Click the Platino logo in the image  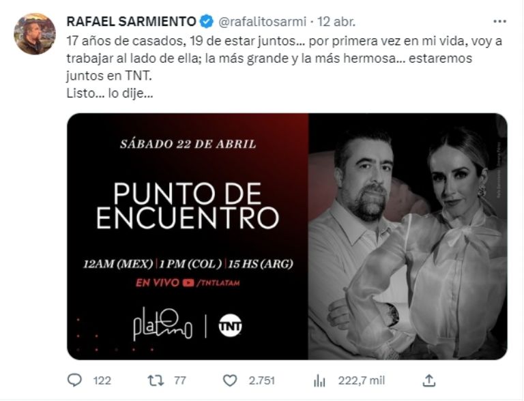162,324
